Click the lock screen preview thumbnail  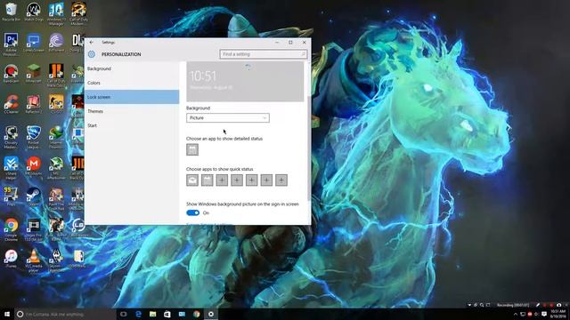pos(245,82)
